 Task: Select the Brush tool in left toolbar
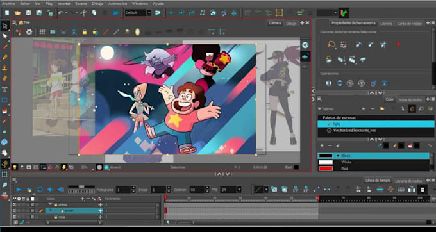[4, 47]
